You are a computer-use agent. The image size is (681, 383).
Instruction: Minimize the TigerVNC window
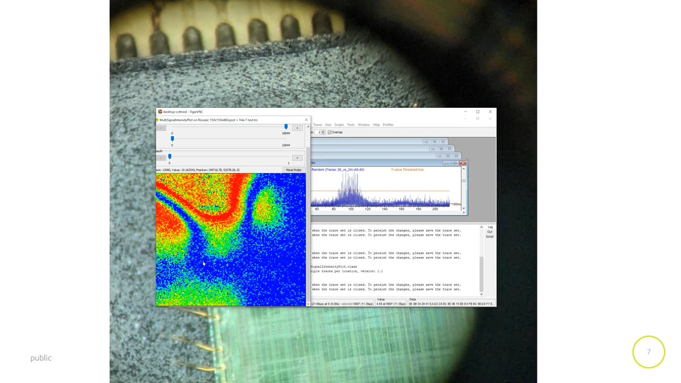pos(465,112)
